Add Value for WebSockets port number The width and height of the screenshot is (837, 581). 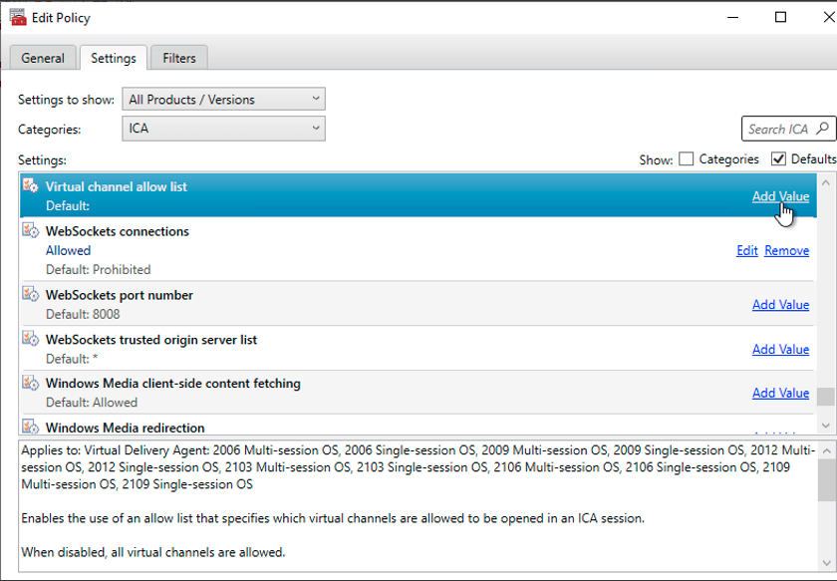(780, 305)
